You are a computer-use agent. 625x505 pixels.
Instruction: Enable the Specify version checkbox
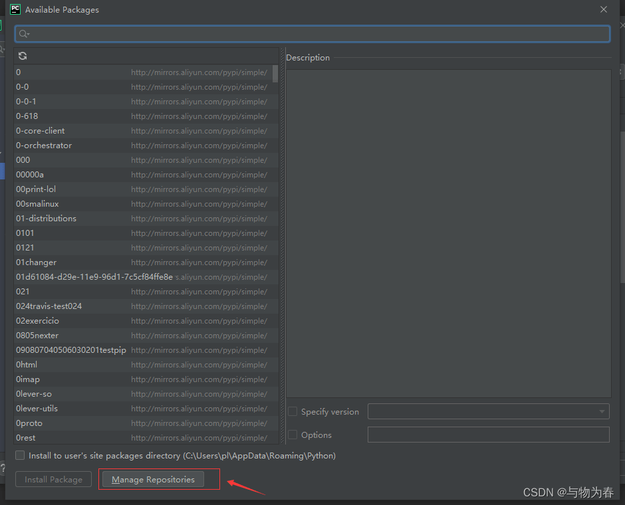point(293,411)
